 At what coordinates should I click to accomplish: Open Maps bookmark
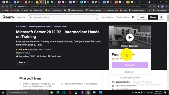[25, 10]
